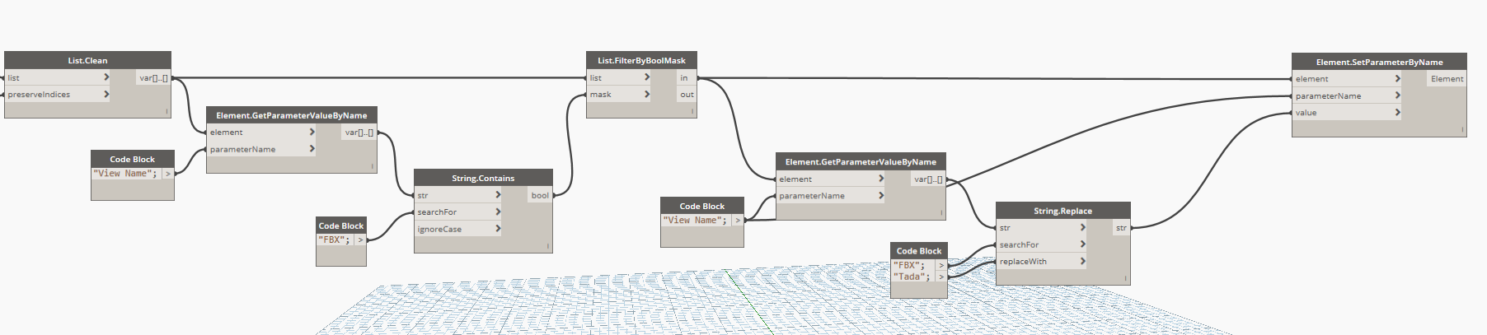Select GetParameterValueByName header feeding String.Replace
The image size is (1487, 335).
click(861, 161)
